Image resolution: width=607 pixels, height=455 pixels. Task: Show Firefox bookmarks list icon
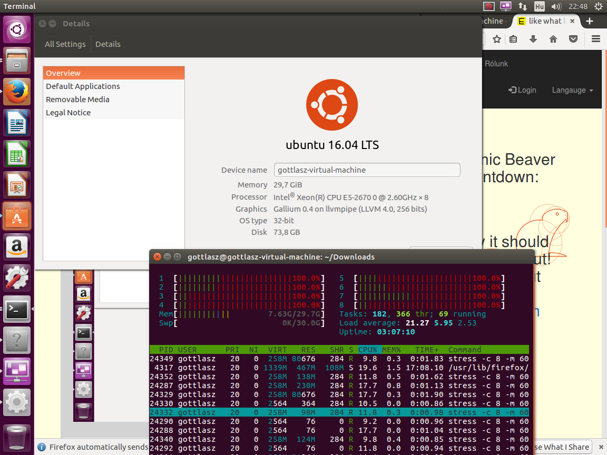513,39
